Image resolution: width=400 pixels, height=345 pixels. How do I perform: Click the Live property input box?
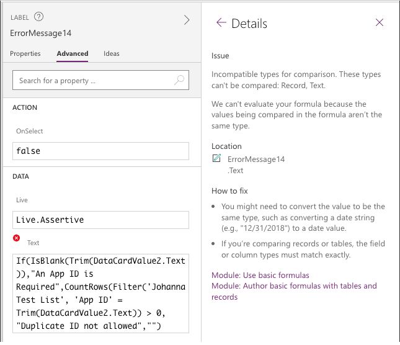point(100,220)
